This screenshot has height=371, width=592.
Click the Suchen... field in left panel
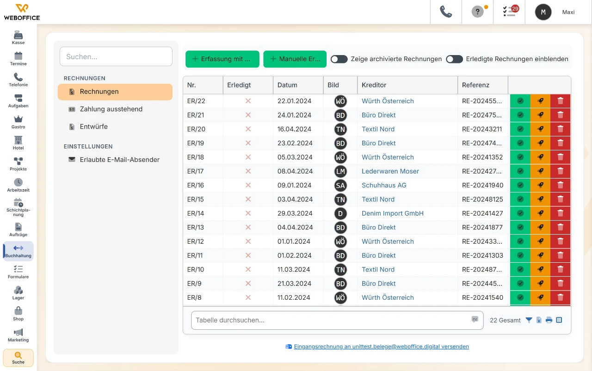116,56
